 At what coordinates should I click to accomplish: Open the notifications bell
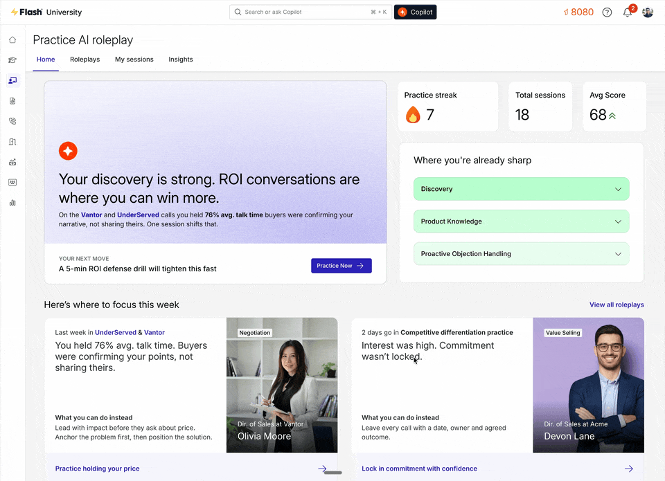point(628,12)
